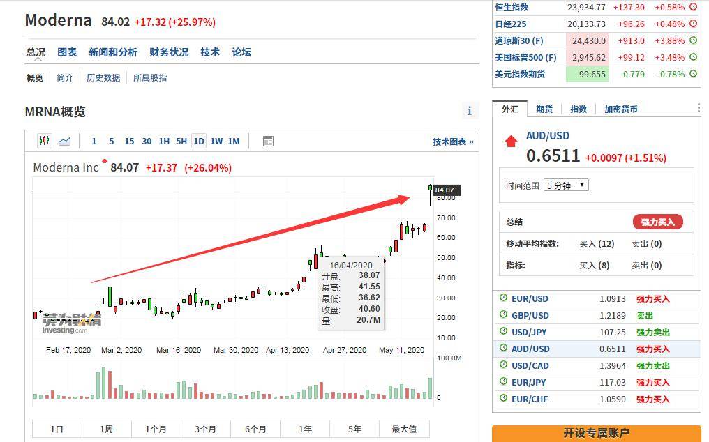Click clock icon next to EUR/JPY
The image size is (709, 442).
point(503,381)
